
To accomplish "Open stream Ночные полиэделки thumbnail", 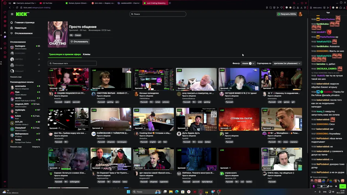I will pyautogui.click(x=153, y=79).
